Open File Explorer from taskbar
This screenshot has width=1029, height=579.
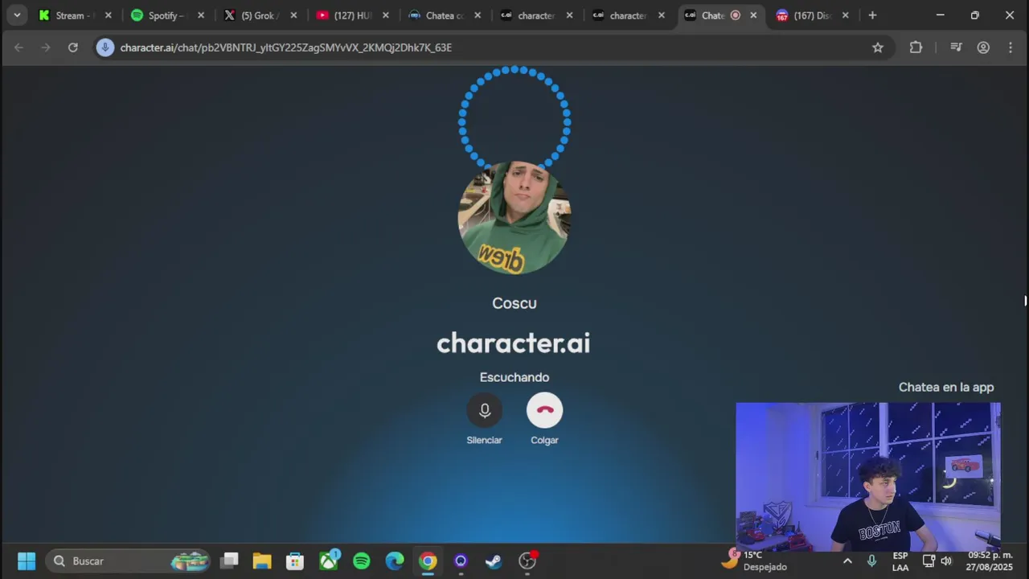pos(262,561)
